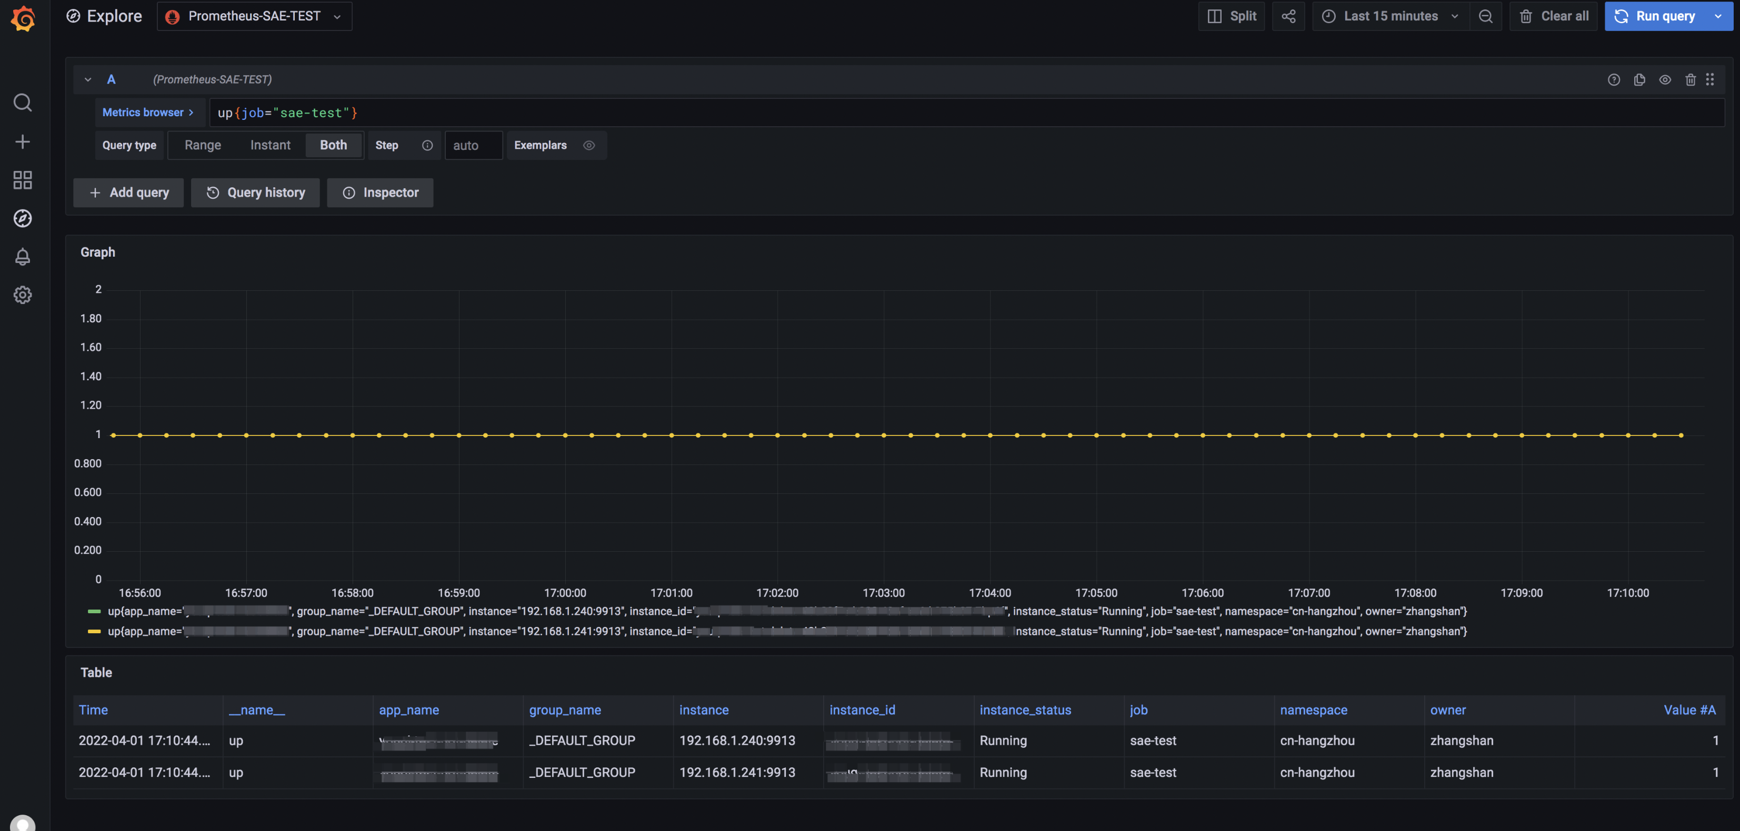This screenshot has height=831, width=1740.
Task: Open Dashboards grid icon in sidebar
Action: 22,179
